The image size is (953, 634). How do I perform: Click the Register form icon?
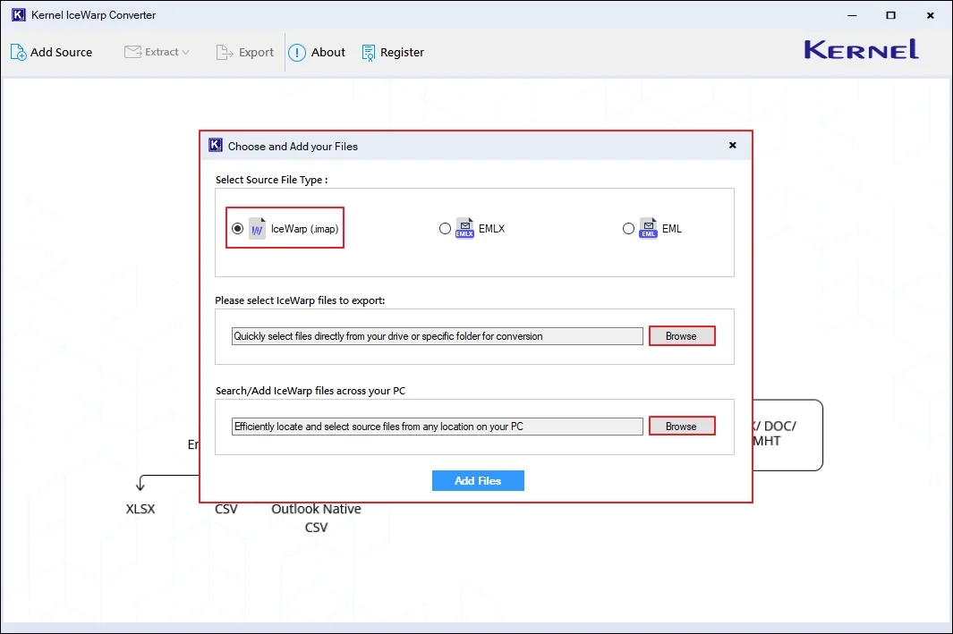(368, 53)
